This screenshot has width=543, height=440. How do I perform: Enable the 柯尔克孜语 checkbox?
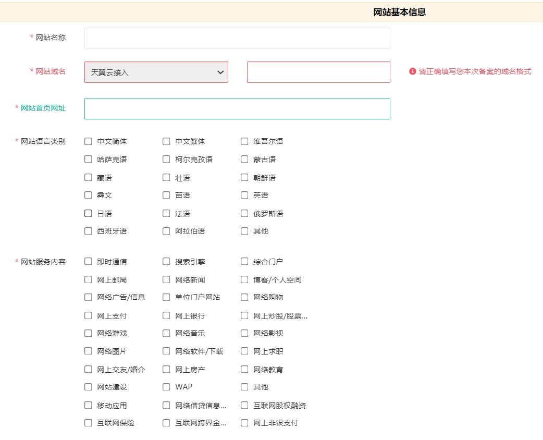tap(166, 160)
